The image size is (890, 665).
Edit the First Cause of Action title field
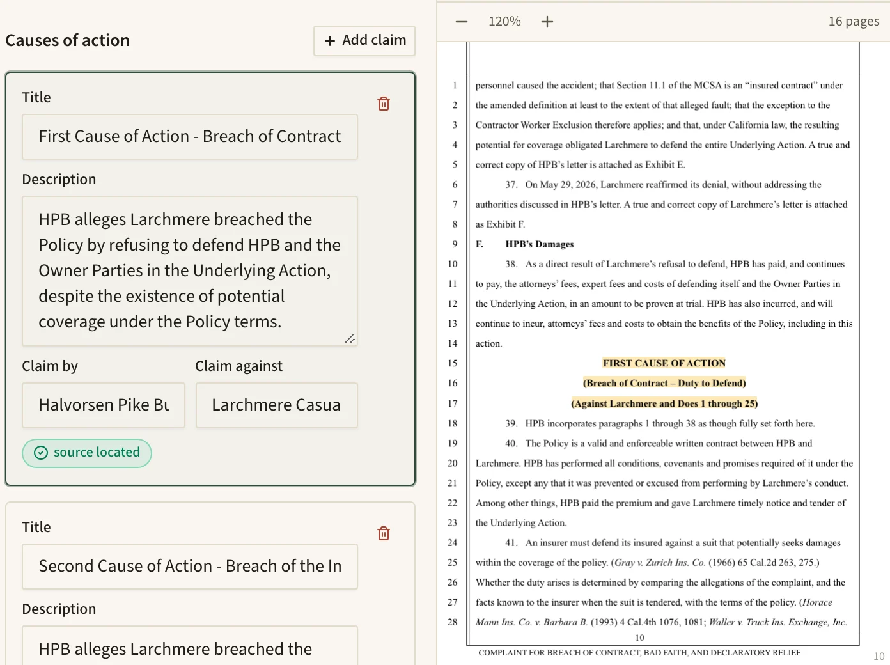190,137
